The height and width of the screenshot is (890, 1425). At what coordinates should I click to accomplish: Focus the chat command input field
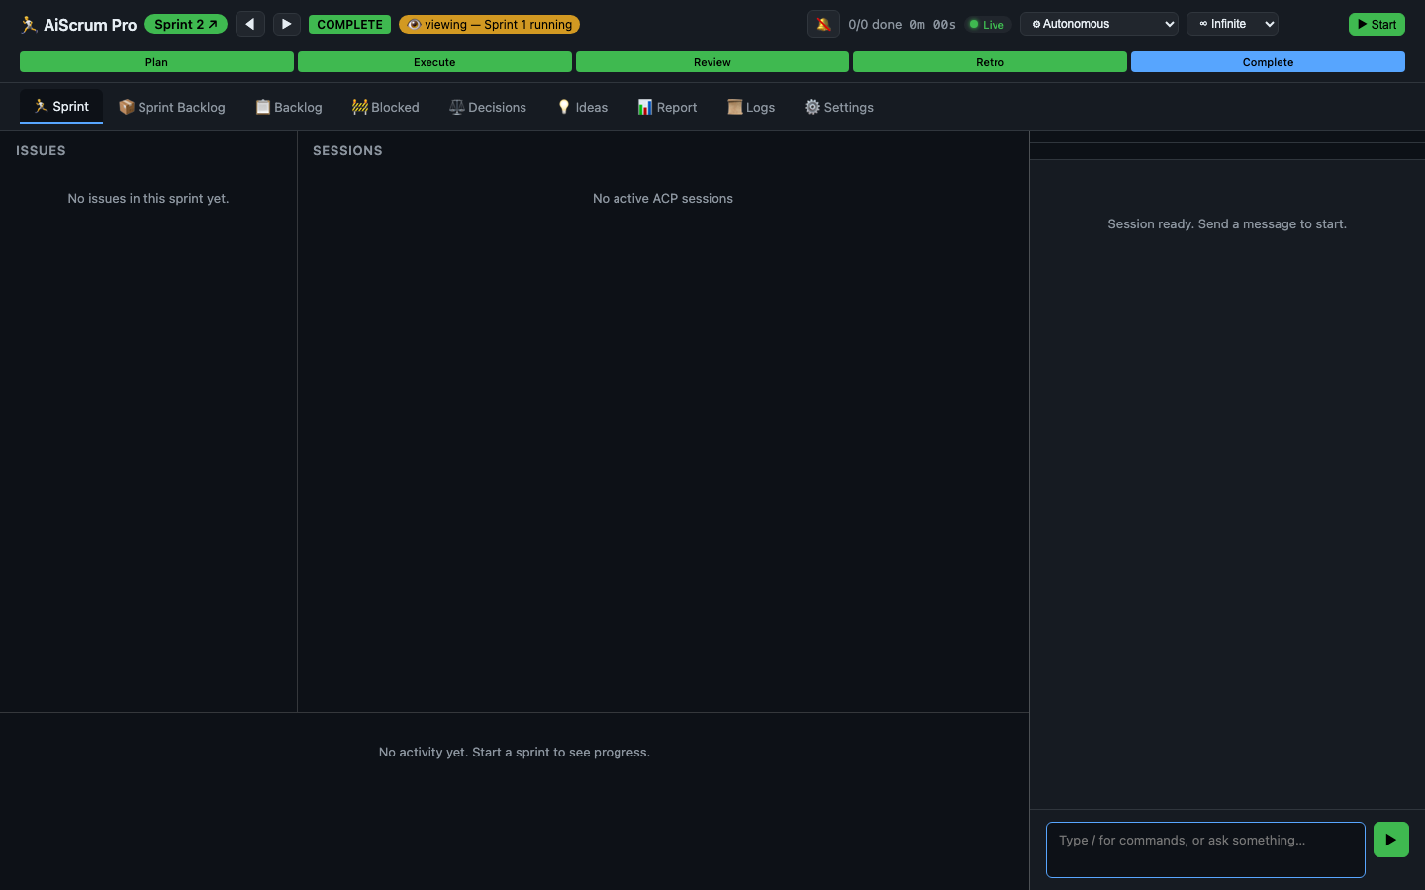click(x=1205, y=849)
